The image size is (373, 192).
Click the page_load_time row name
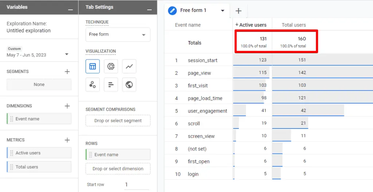pos(205,98)
